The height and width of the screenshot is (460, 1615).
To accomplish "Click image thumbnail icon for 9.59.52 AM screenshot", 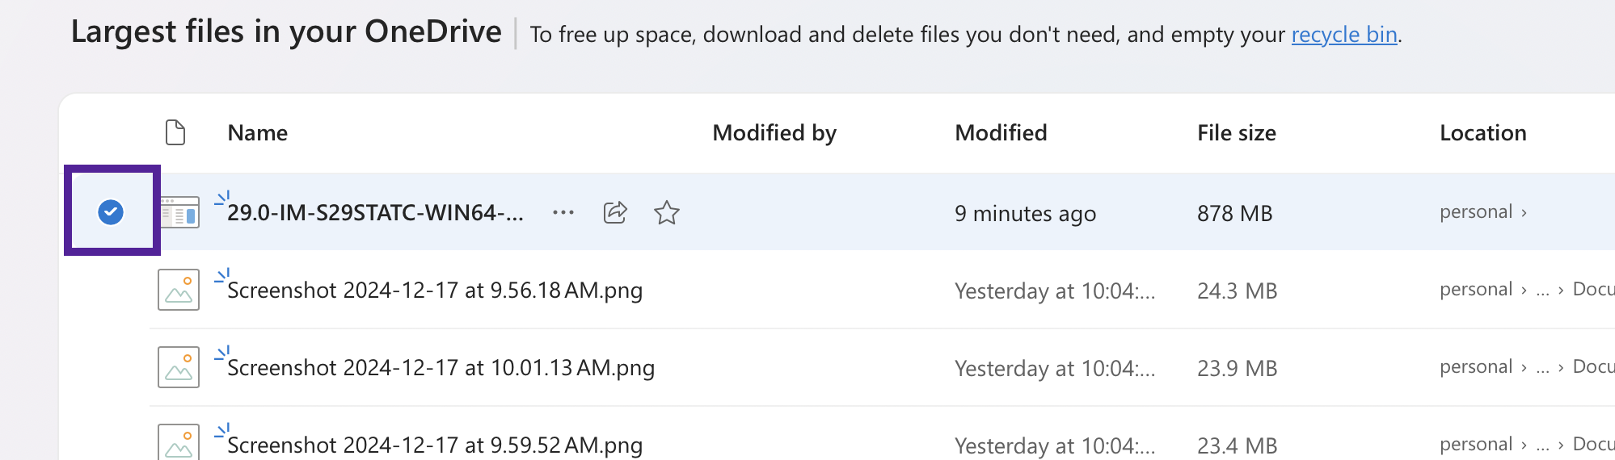I will (x=179, y=441).
